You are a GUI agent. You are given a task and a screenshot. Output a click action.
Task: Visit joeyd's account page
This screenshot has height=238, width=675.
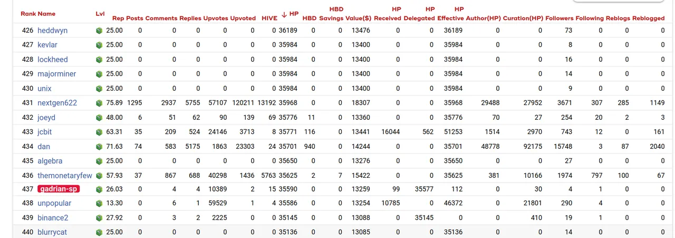46,118
